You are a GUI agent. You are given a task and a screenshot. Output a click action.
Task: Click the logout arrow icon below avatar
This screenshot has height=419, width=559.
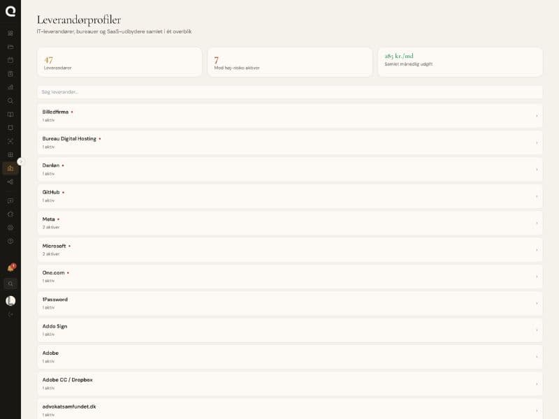click(x=10, y=314)
